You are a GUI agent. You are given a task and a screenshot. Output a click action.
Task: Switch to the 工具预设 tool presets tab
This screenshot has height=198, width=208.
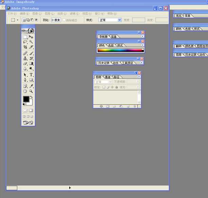point(127,63)
